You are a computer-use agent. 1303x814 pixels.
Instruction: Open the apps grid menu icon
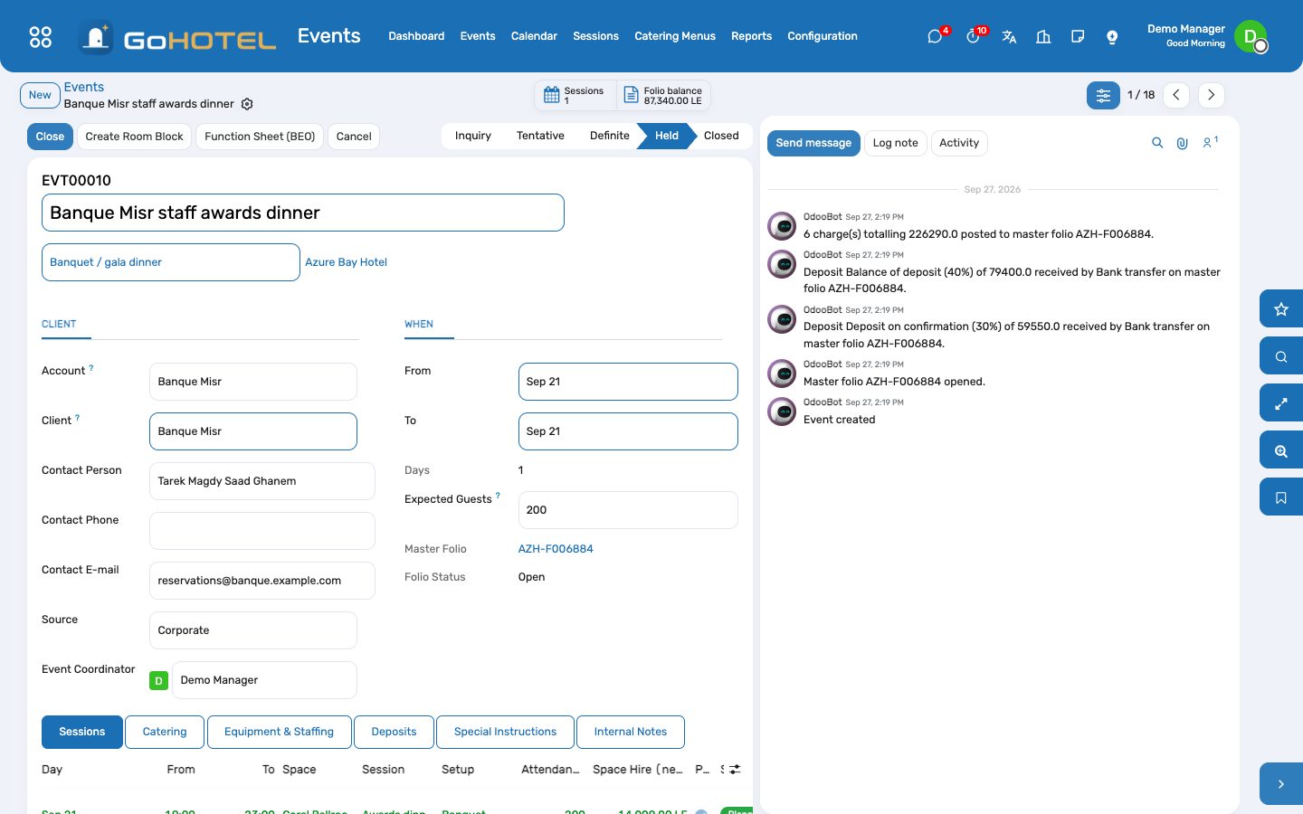(x=41, y=36)
